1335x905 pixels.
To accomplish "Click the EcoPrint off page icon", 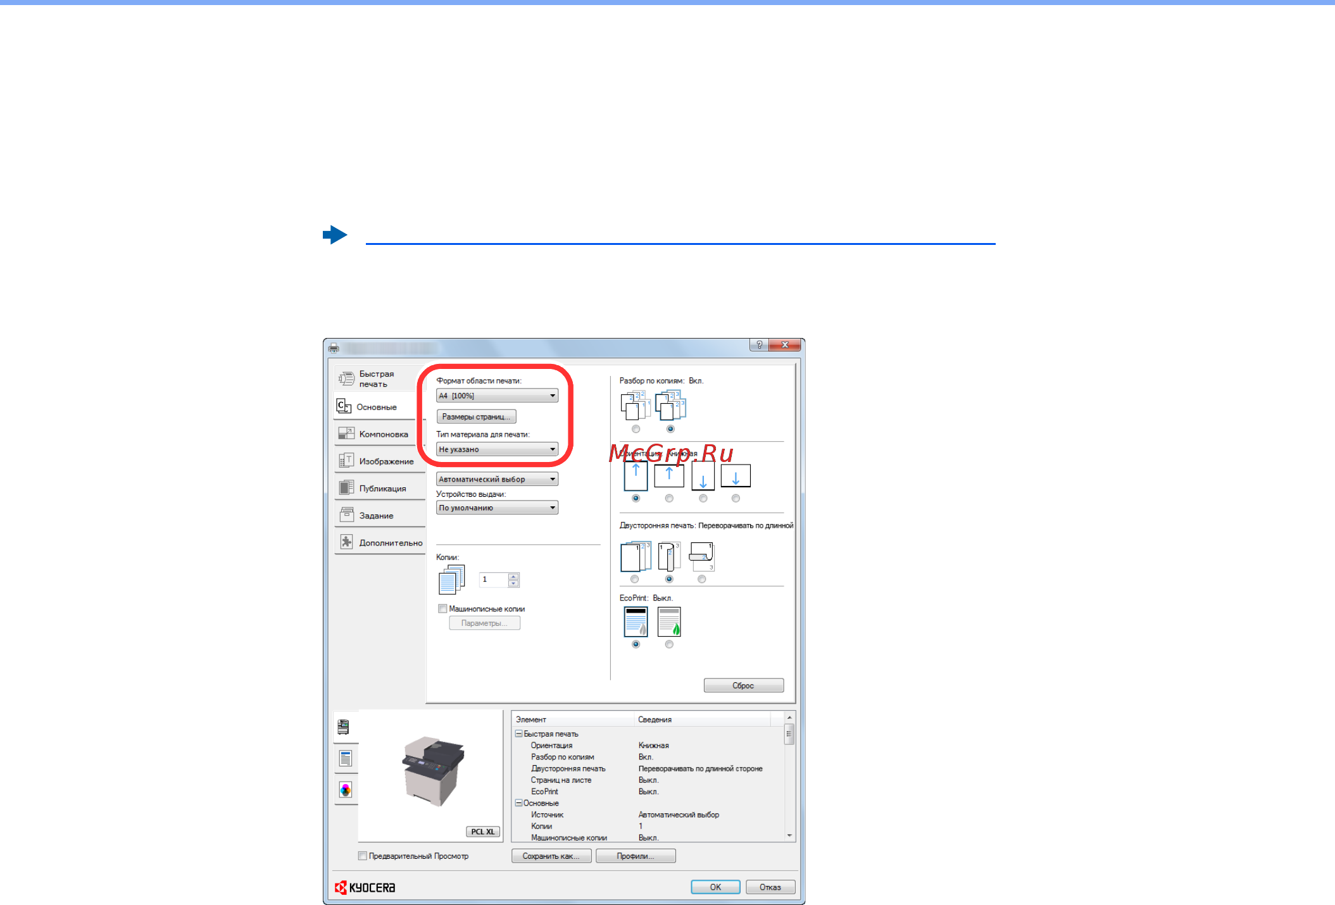I will [636, 621].
